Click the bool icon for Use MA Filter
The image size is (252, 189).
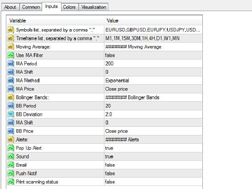11,55
